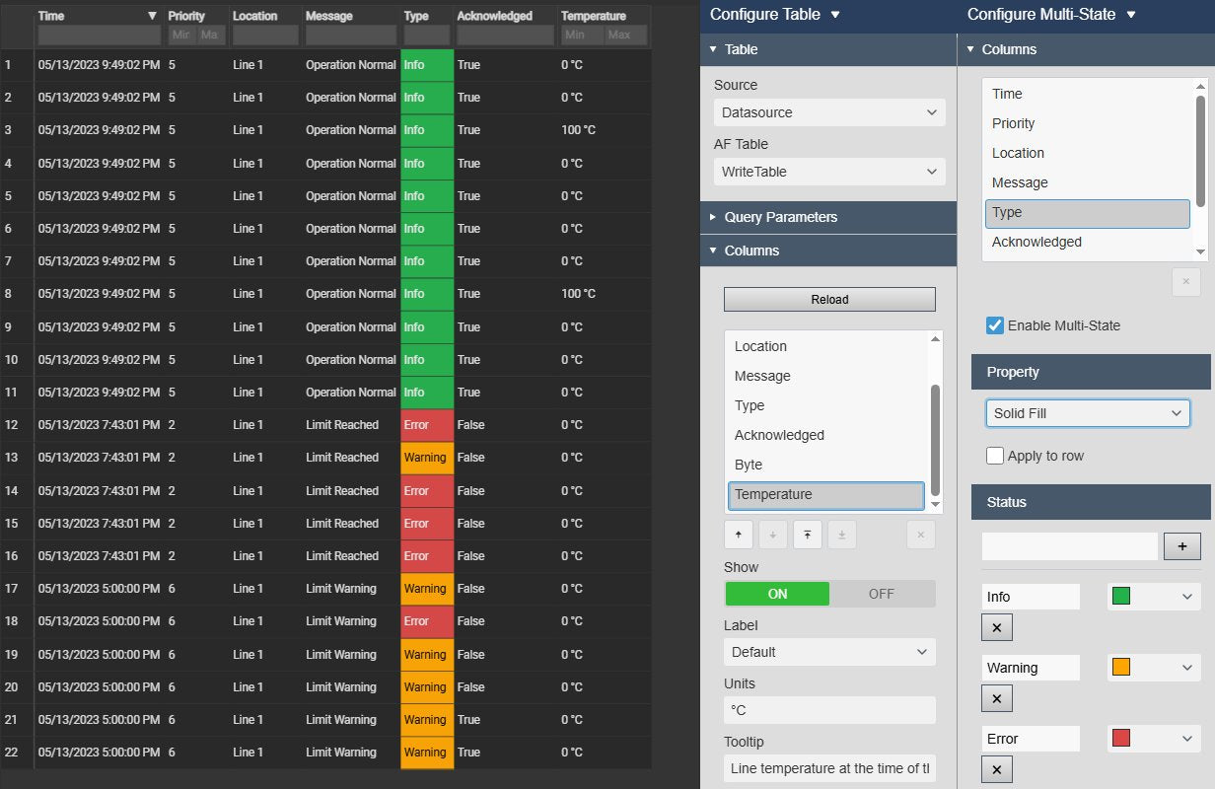Select Acknowledged in Configure Table column list
The image size is (1215, 789).
pyautogui.click(x=826, y=435)
